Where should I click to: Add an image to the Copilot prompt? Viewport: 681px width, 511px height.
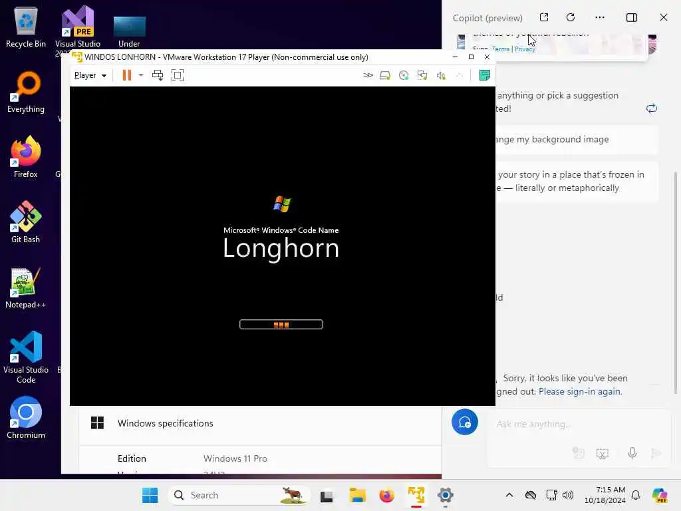(x=578, y=453)
